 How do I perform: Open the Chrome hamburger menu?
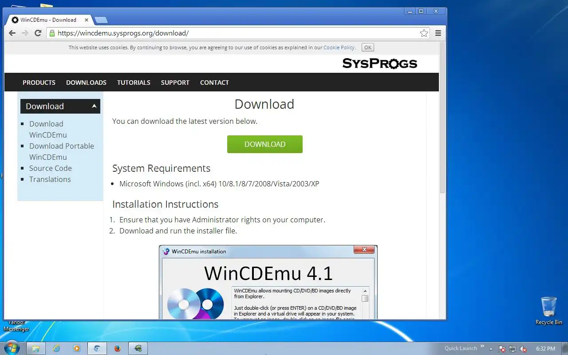pyautogui.click(x=438, y=33)
